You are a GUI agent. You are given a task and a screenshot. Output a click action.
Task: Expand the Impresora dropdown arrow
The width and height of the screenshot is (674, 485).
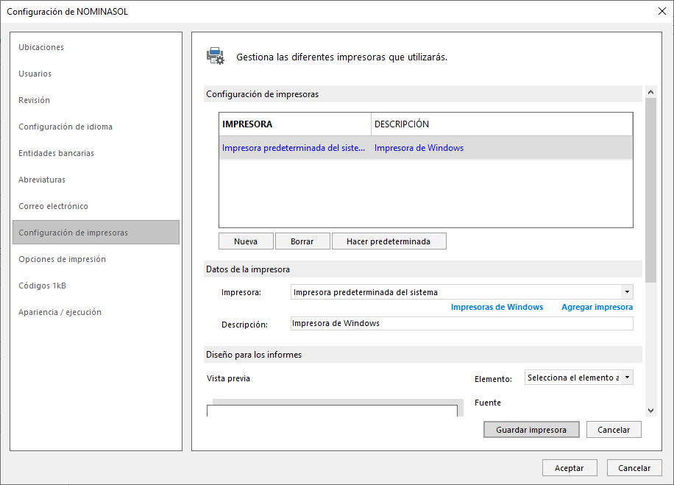point(627,292)
